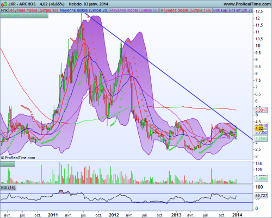Open Parab SAR indicator settings label
This screenshot has width=272, height=218.
click(24, 15)
